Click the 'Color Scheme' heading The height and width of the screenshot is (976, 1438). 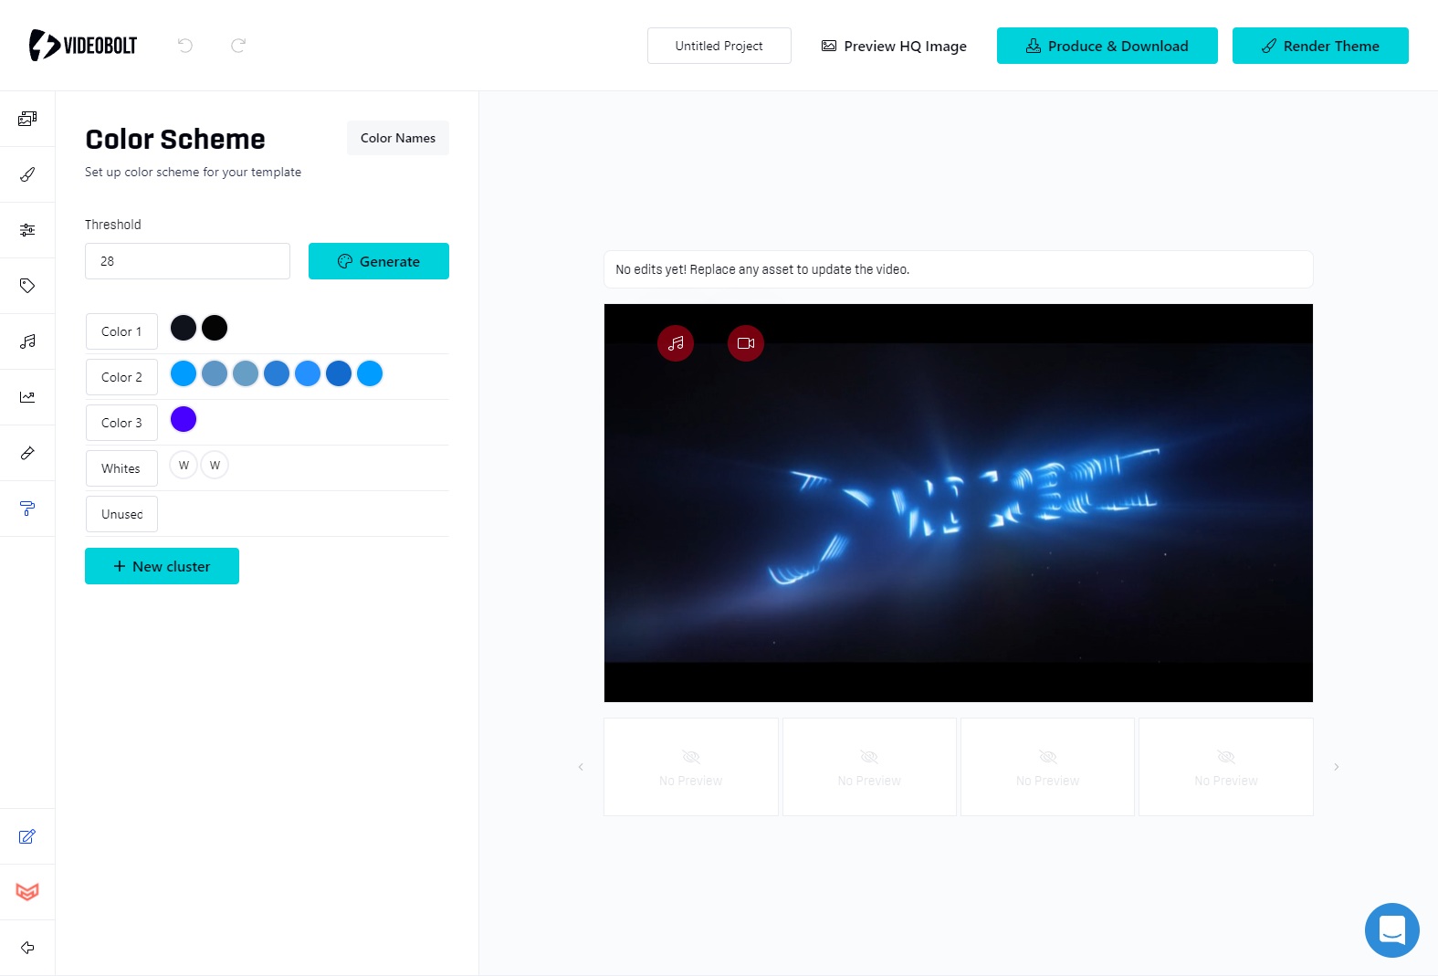175,139
